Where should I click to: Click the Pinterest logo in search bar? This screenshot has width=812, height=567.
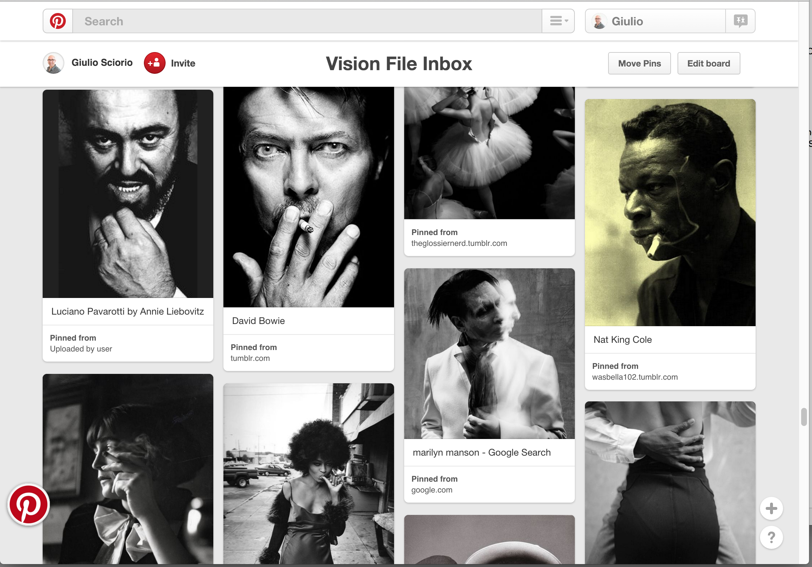pyautogui.click(x=58, y=21)
